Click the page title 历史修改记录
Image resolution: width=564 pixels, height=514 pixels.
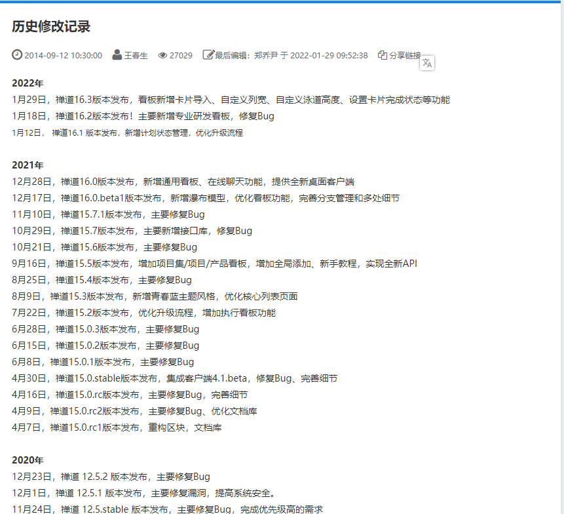click(x=51, y=27)
